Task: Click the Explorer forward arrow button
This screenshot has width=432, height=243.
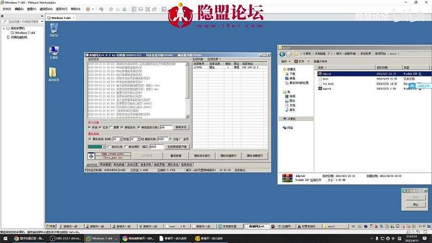Action: click(288, 54)
